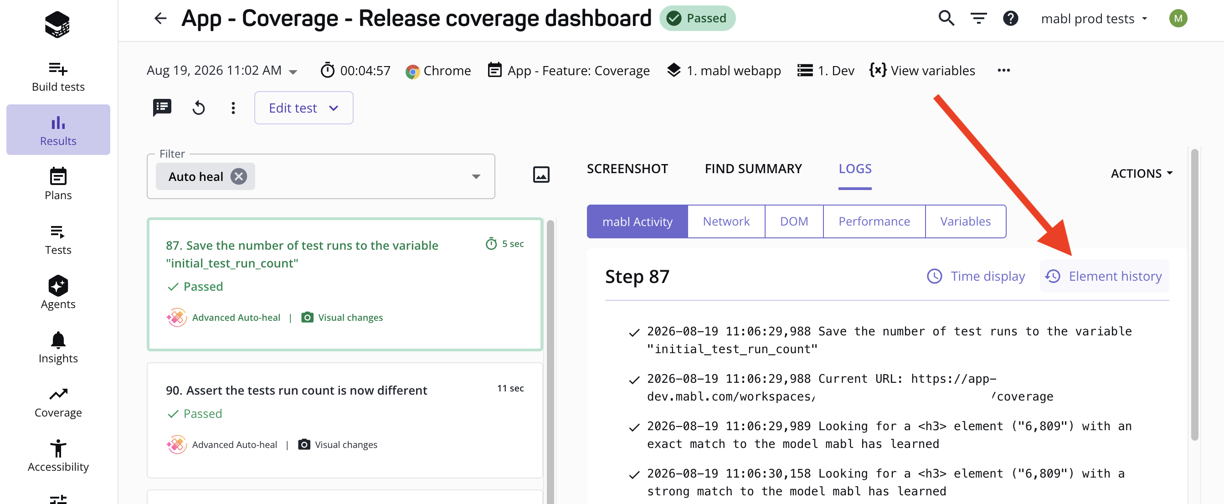Click the rerun test icon

199,108
